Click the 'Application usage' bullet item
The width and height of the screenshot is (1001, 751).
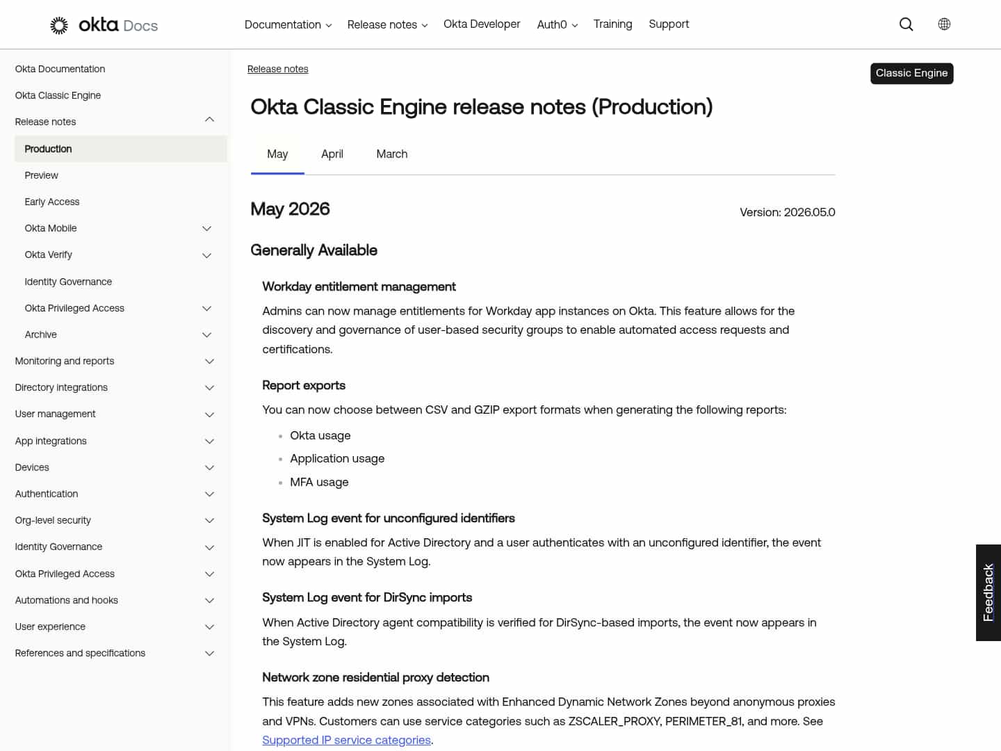pyautogui.click(x=337, y=458)
